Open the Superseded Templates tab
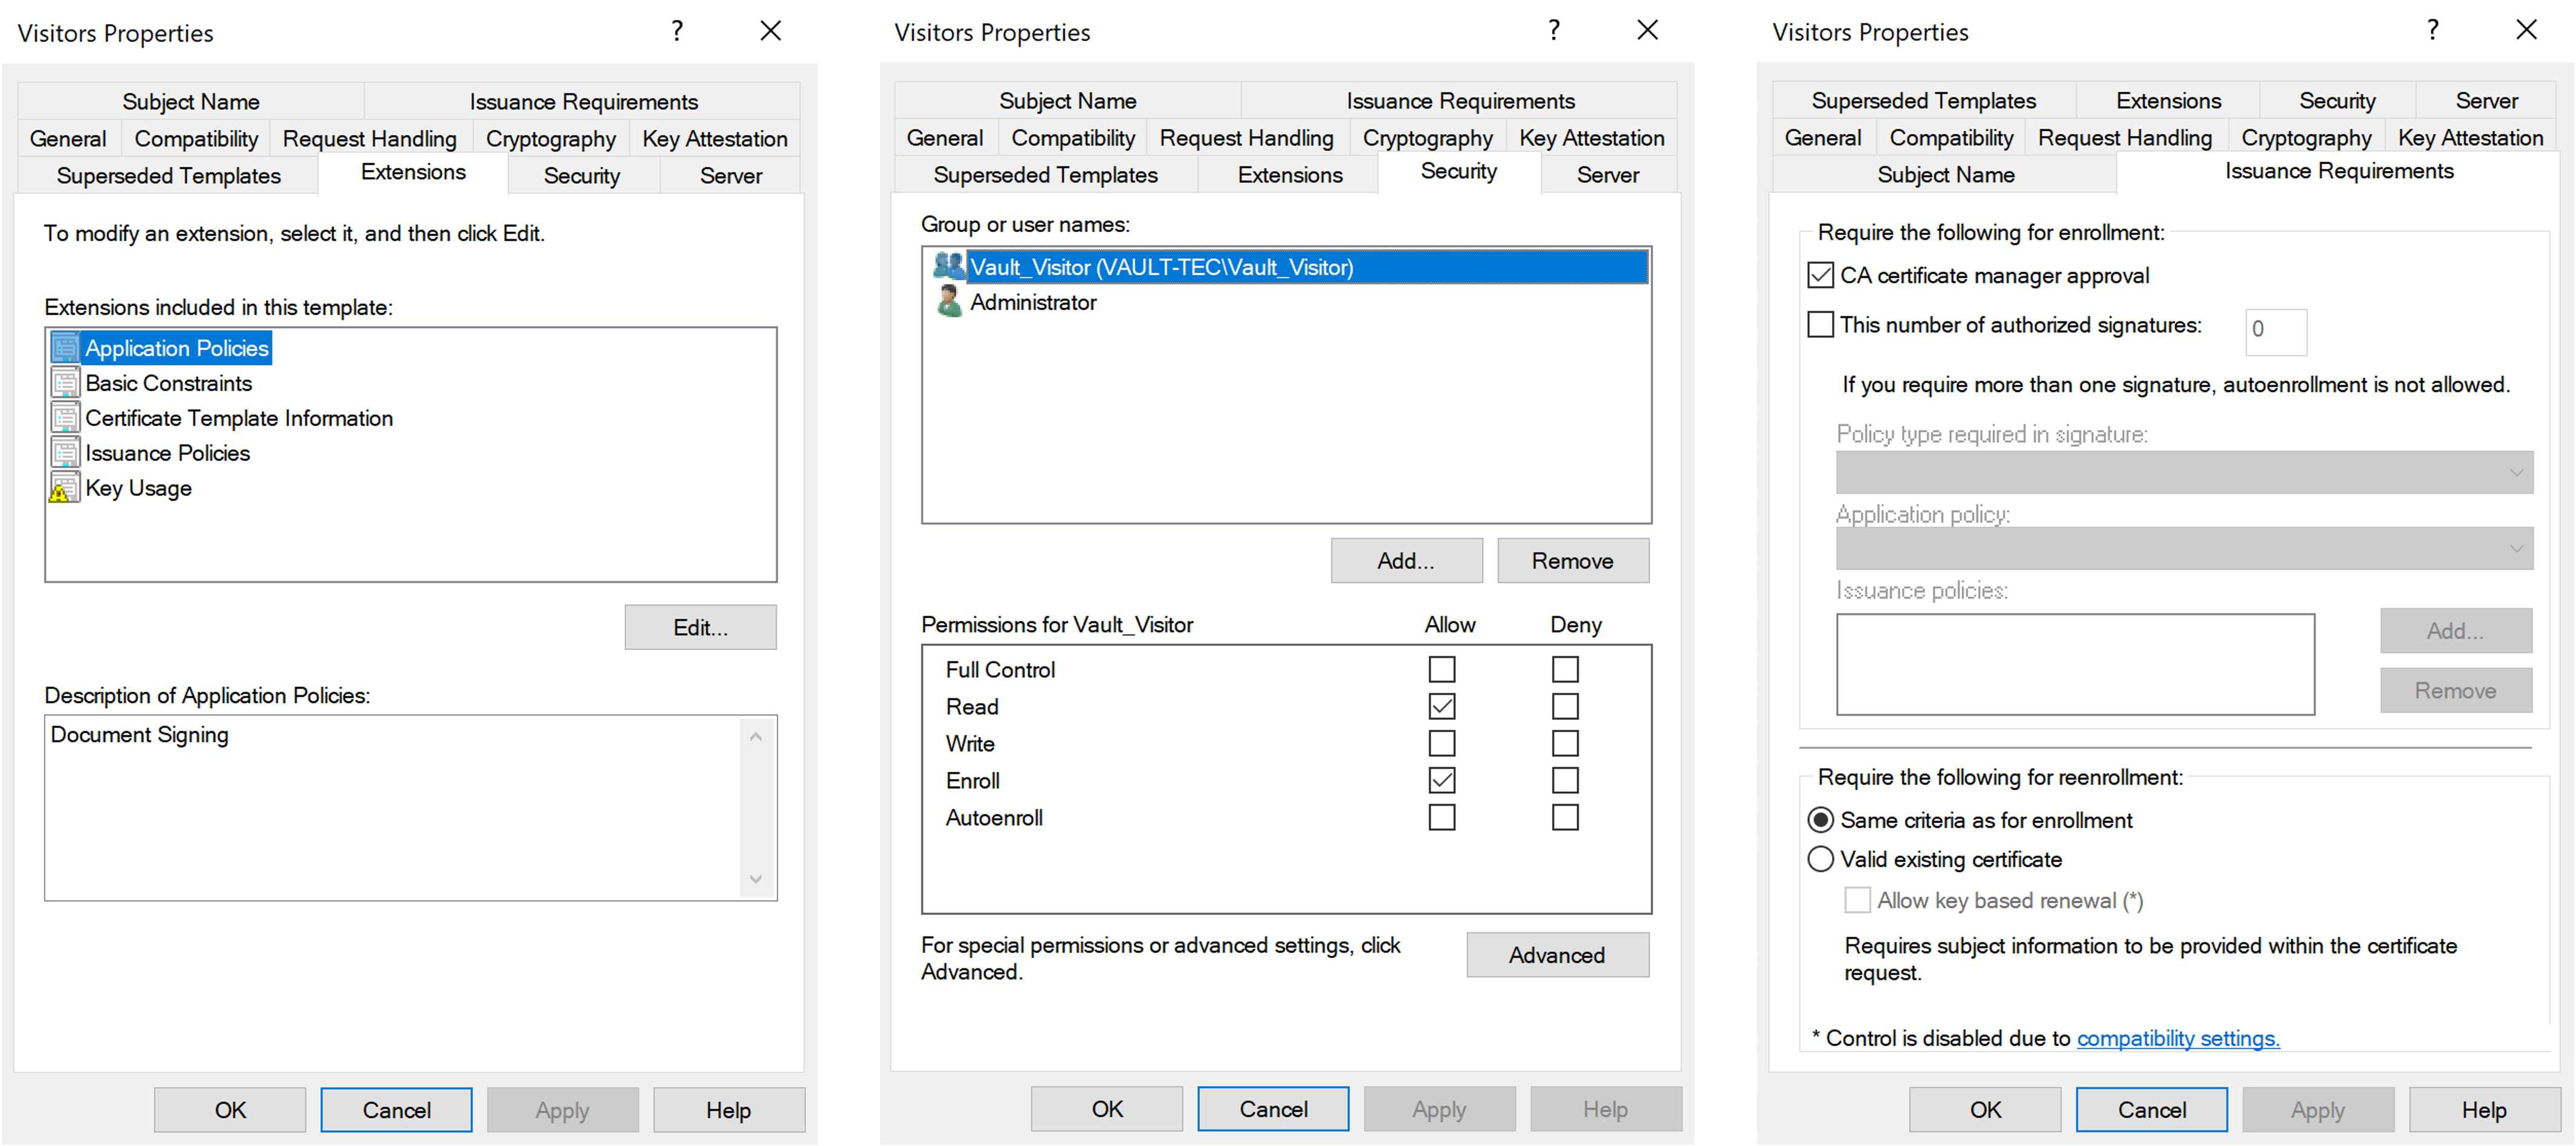Viewport: 2576px width, 1146px height. click(168, 175)
